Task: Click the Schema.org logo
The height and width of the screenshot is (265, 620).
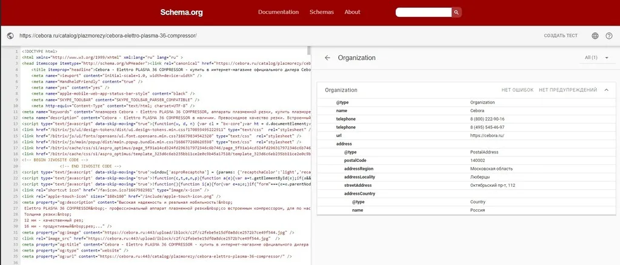Action: (181, 12)
